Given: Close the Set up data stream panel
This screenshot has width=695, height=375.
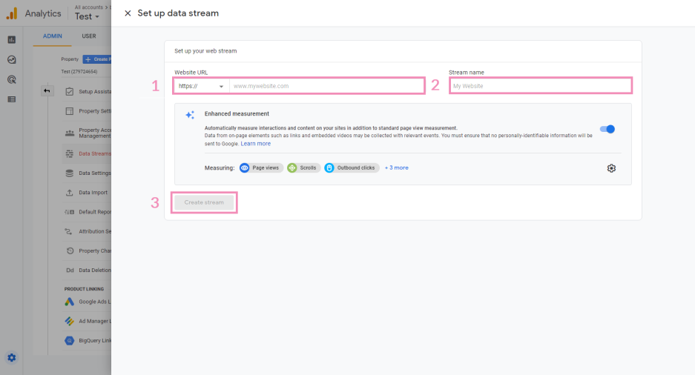Looking at the screenshot, I should [x=128, y=13].
